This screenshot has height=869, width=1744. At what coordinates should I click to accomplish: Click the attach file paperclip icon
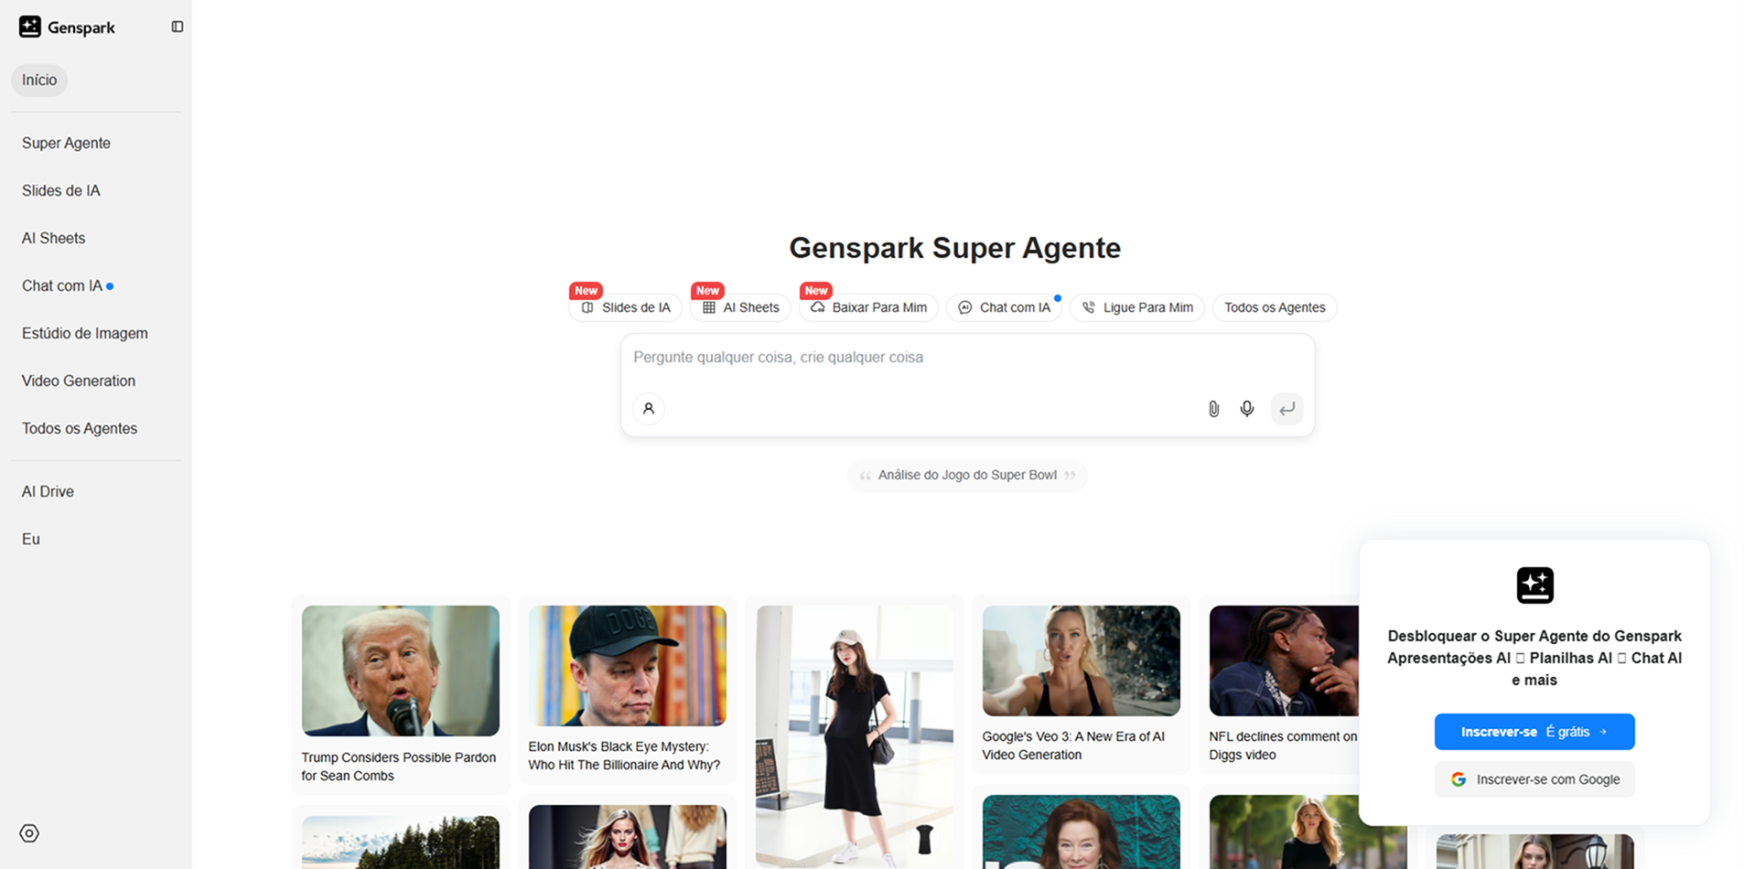click(1213, 409)
